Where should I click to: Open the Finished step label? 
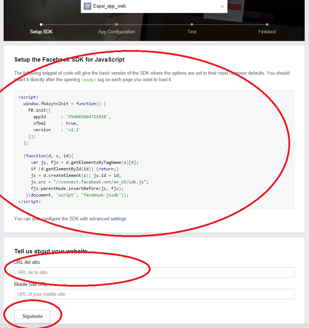click(267, 32)
